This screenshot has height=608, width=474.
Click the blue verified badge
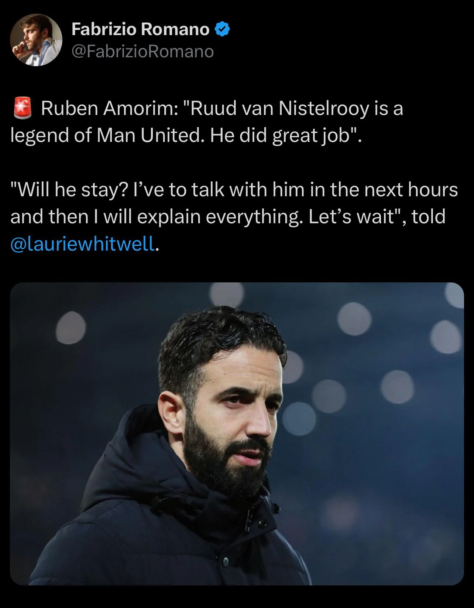[222, 29]
